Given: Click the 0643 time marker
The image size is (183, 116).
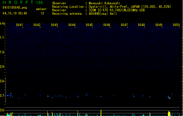Looking at the screenshot, I should pos(54,25).
